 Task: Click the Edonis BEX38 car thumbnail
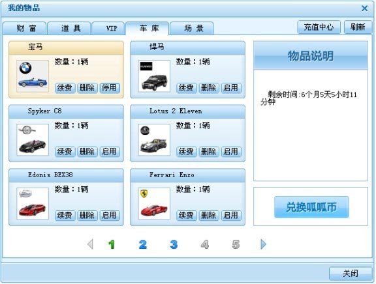pos(33,204)
